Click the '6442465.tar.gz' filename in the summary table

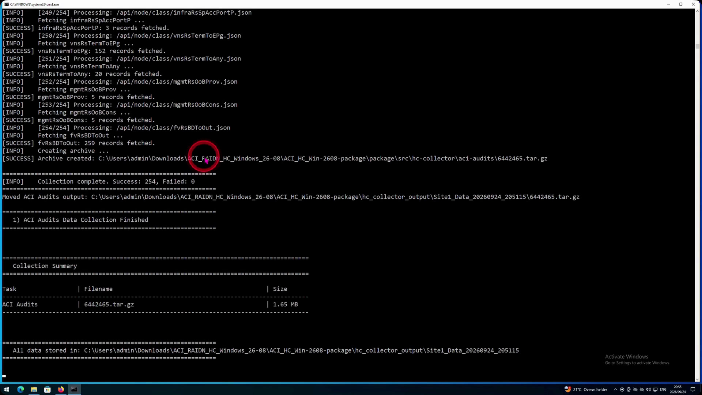click(x=109, y=304)
